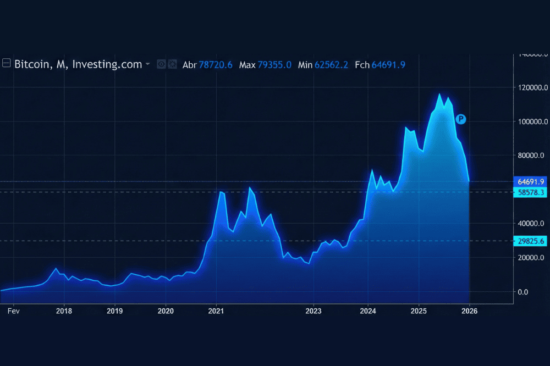Click the 29825.6 price level tag
Viewport: 550px width, 366px height.
pos(530,241)
